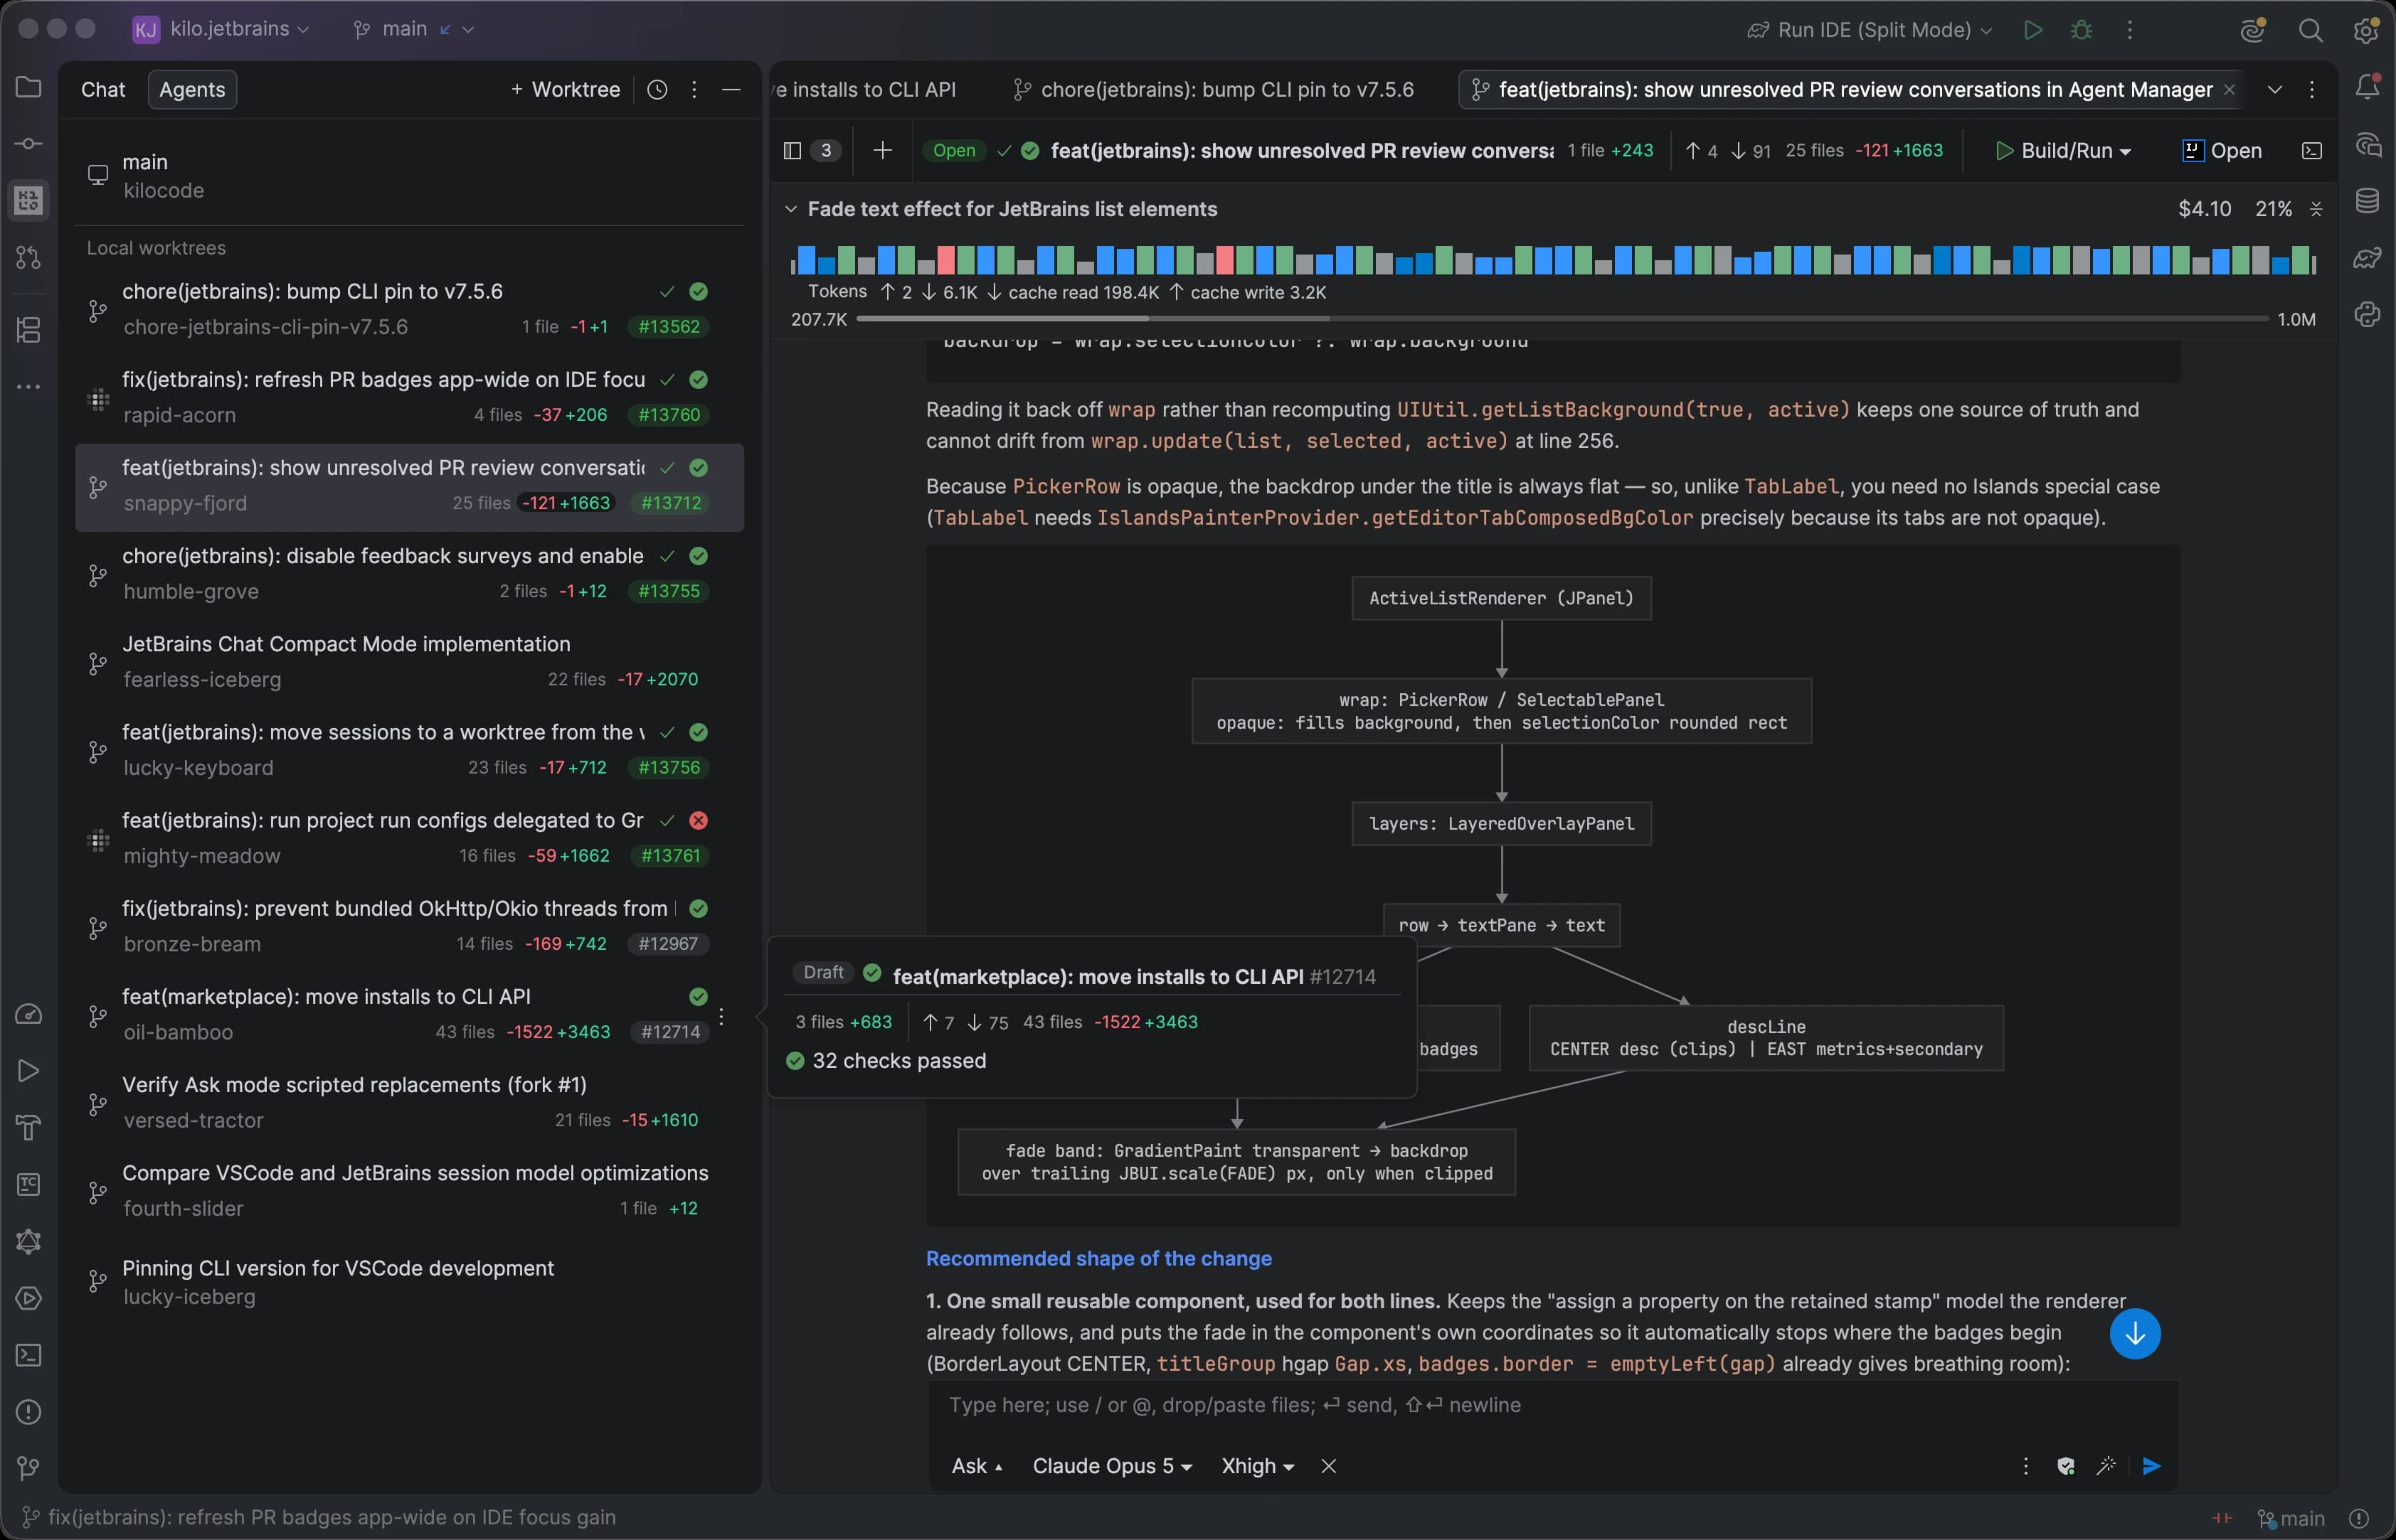Open IDE settings gear icon
Image resolution: width=2396 pixels, height=1540 pixels.
(x=2366, y=30)
